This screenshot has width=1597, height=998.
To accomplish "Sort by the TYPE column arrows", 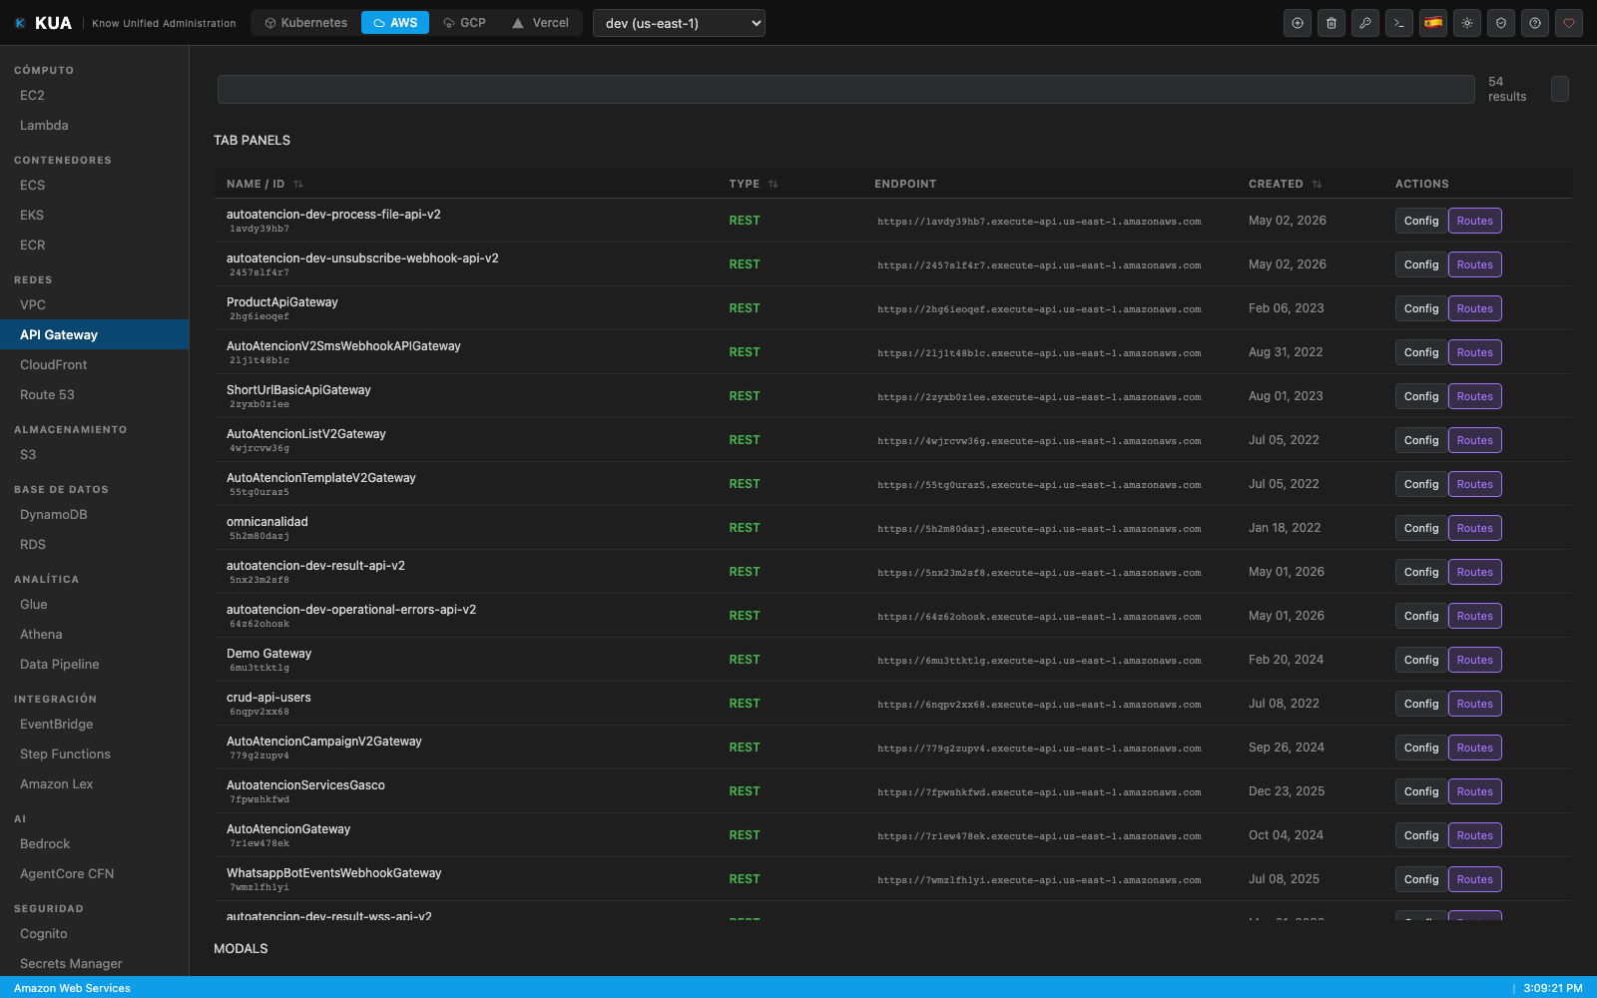I will pyautogui.click(x=774, y=185).
